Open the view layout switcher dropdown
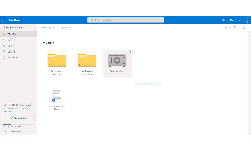 pos(236,27)
